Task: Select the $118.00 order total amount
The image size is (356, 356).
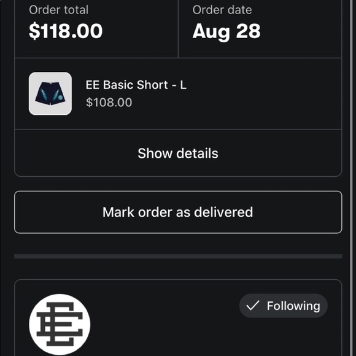Action: pyautogui.click(x=66, y=31)
